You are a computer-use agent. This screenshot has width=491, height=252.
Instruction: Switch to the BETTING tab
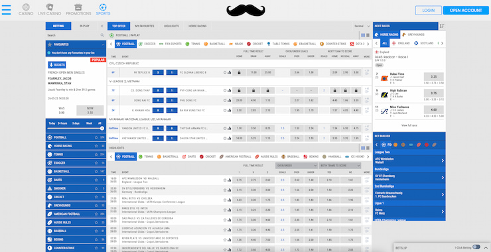click(58, 26)
